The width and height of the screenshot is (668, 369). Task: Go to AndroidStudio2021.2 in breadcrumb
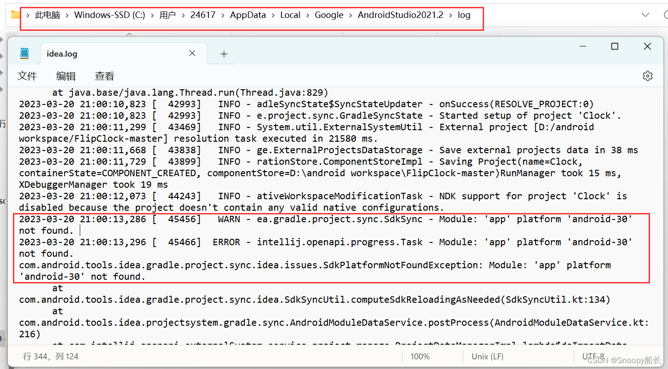tap(401, 15)
